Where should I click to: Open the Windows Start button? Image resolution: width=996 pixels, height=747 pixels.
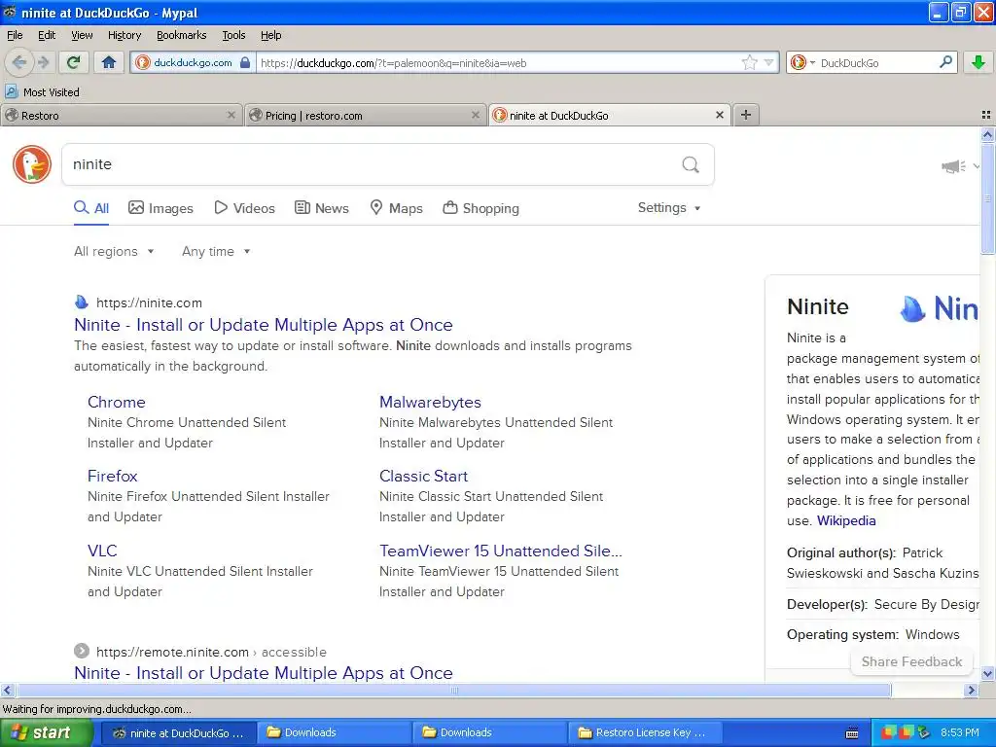[47, 733]
